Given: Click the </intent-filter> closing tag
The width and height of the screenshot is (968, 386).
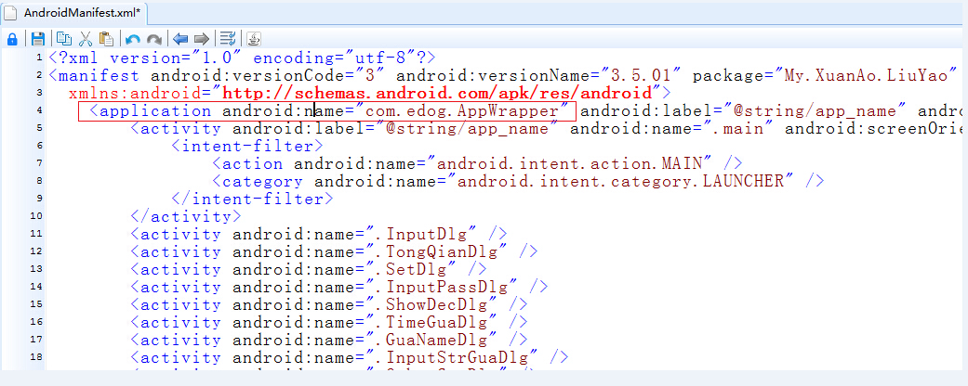Looking at the screenshot, I should coord(252,199).
